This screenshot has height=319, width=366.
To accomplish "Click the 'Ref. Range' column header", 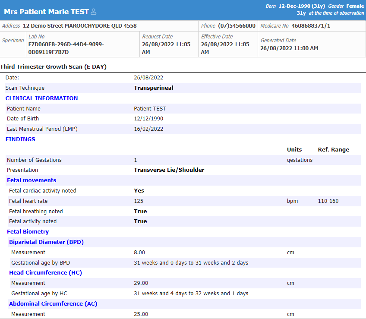I will 334,150.
